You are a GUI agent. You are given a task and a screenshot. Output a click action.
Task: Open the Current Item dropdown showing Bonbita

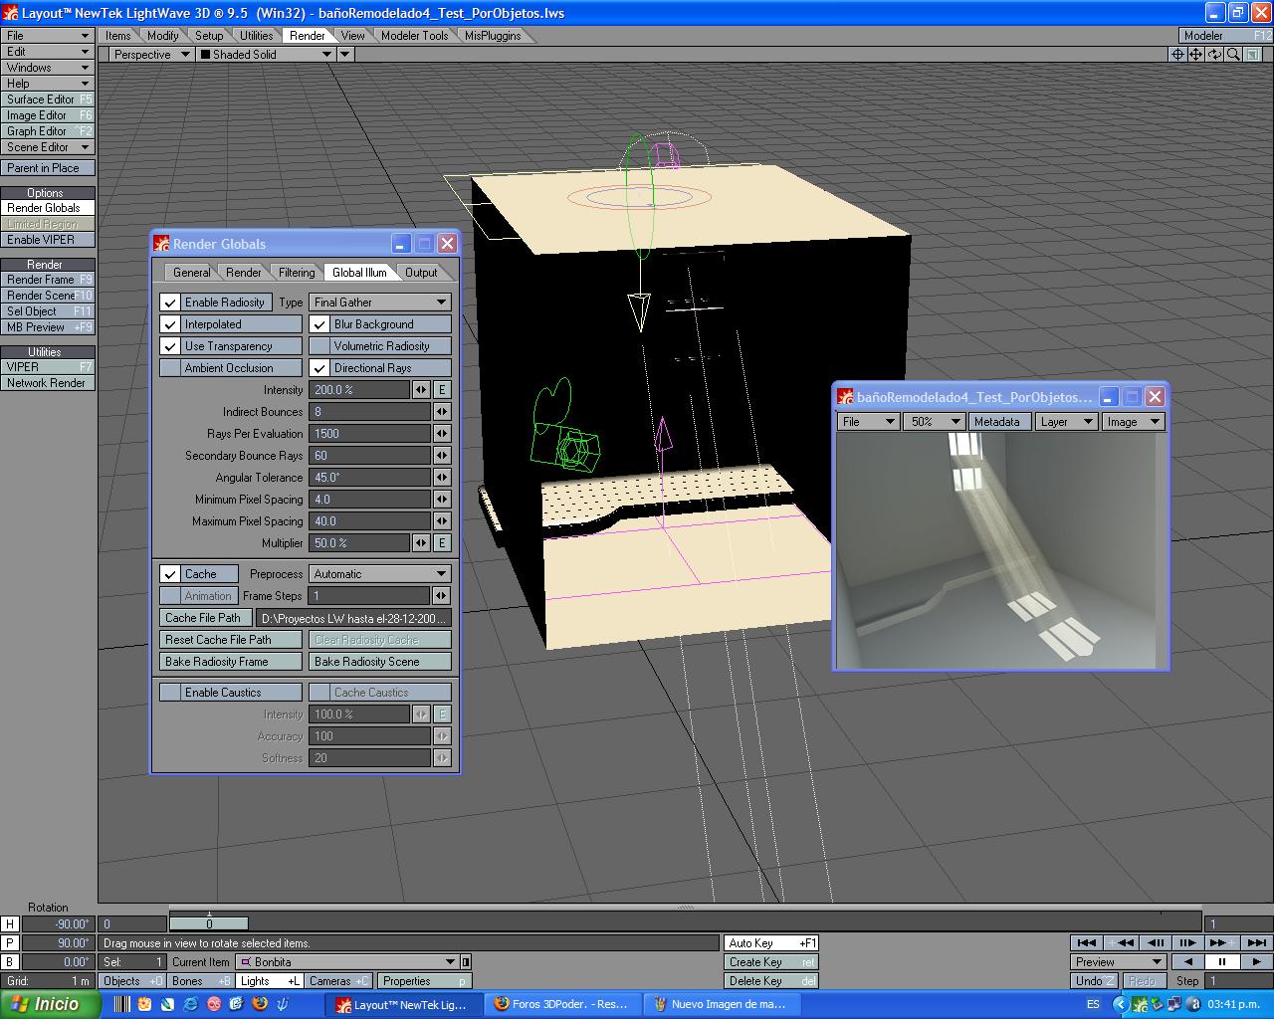click(x=347, y=962)
